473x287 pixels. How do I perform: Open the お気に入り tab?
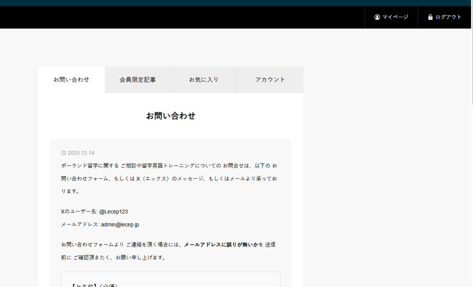[x=204, y=79]
